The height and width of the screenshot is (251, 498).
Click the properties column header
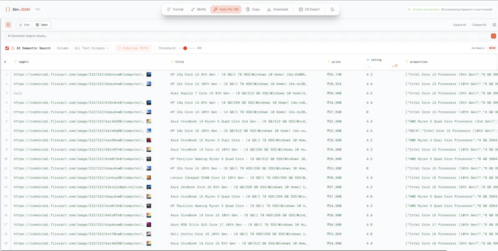click(419, 62)
